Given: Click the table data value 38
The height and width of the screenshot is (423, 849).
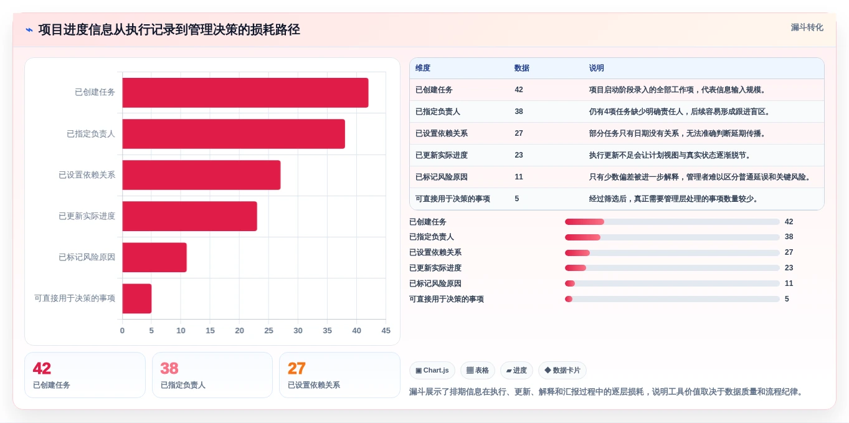Looking at the screenshot, I should pyautogui.click(x=519, y=112).
